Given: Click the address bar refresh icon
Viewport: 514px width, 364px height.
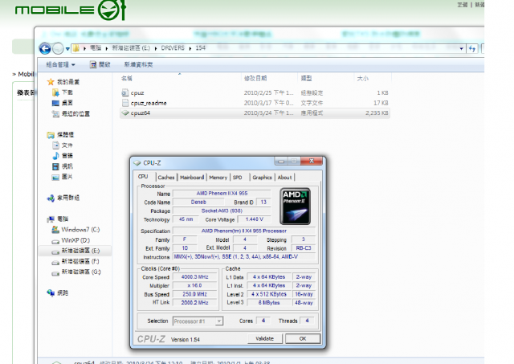Looking at the screenshot, I should tap(472, 48).
